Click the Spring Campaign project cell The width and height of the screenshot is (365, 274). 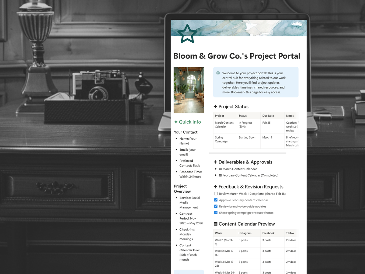[225, 141]
